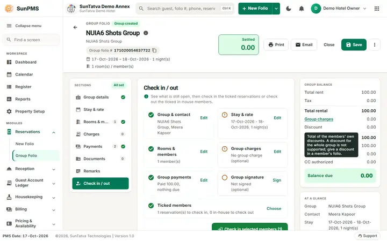The height and width of the screenshot is (241, 387).
Task: Click the Settled 0.00 balance box
Action: click(x=239, y=45)
